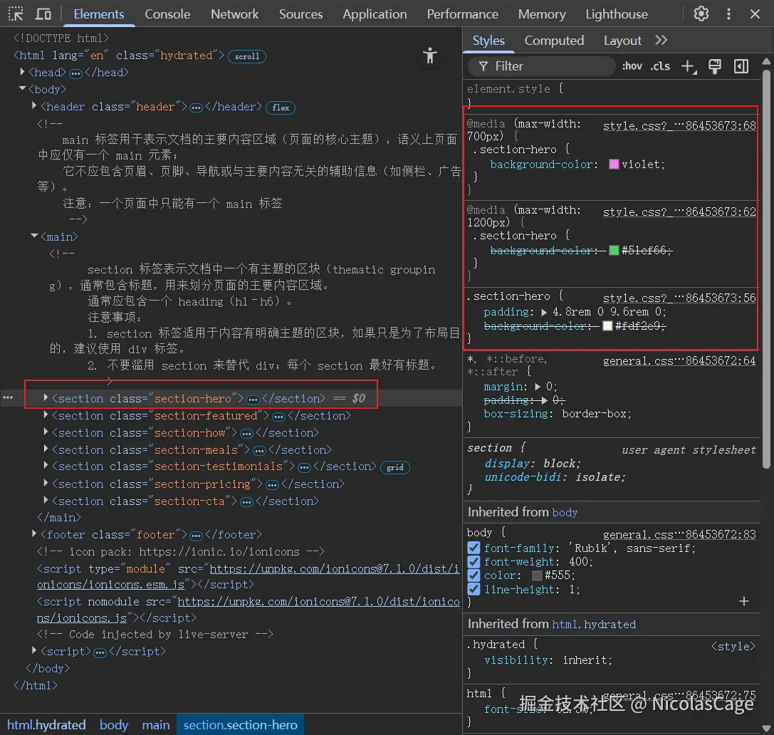Toggle :hov element state panel
774x735 pixels.
[x=632, y=66]
